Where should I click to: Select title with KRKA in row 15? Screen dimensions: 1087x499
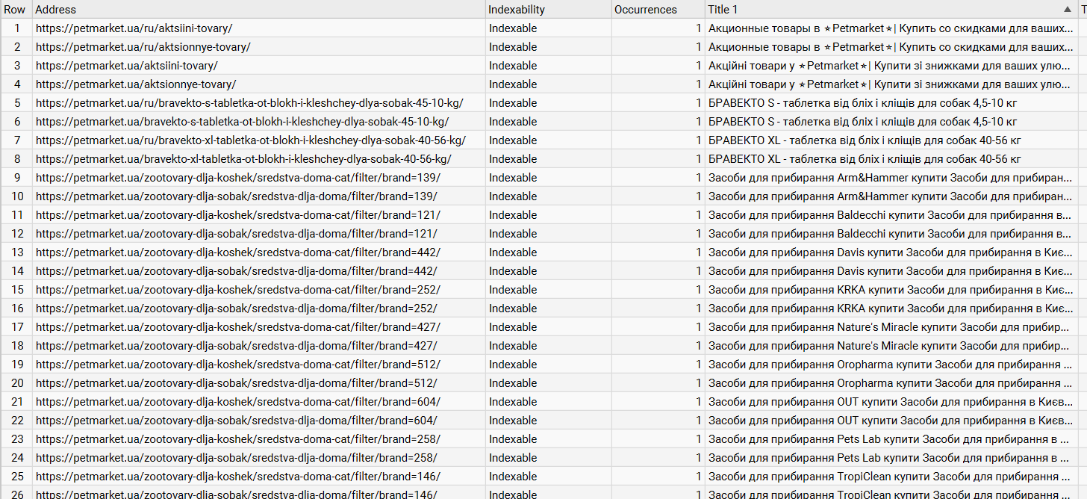pos(891,290)
